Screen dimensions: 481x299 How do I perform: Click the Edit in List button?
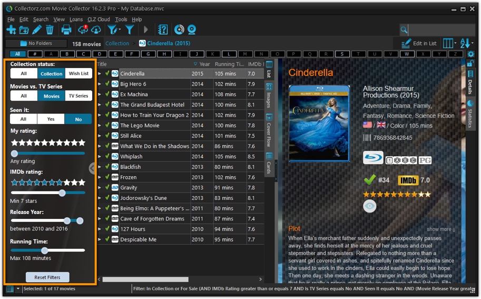419,43
